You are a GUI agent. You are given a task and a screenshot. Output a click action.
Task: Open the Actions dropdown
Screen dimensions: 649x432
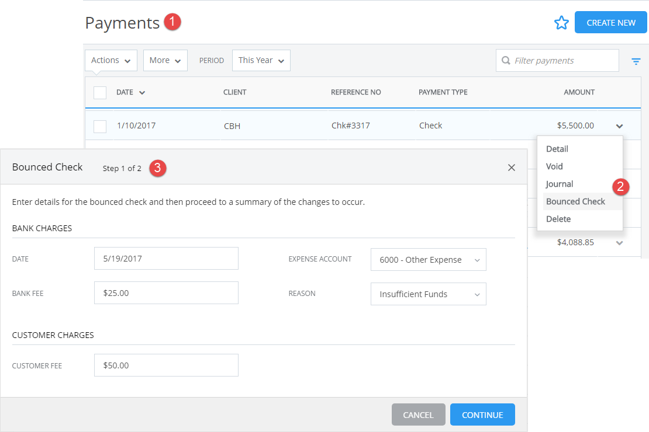[x=111, y=60]
